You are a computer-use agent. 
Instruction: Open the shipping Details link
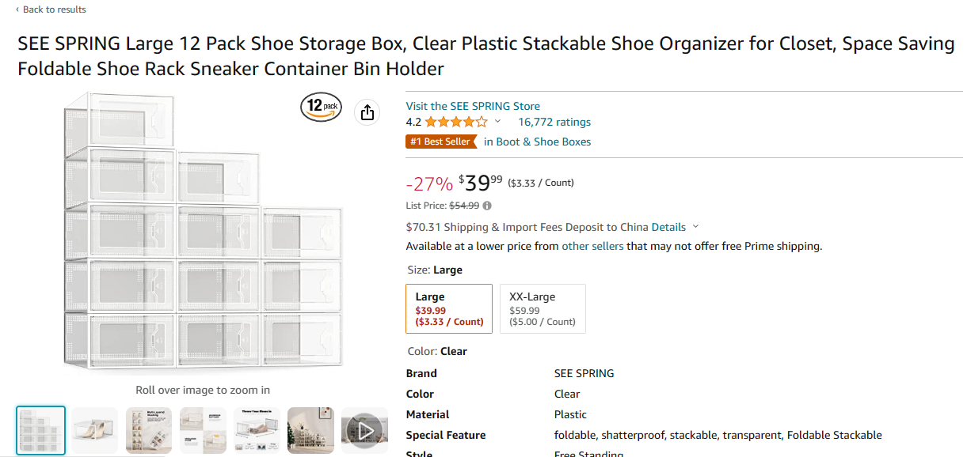(668, 227)
